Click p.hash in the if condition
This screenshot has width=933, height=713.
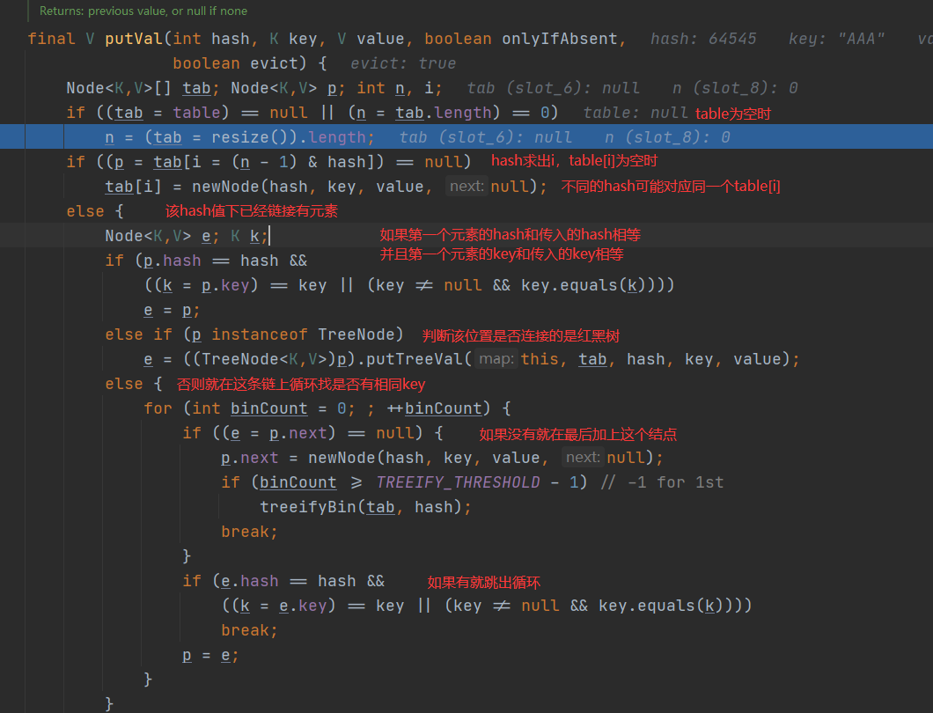(172, 261)
